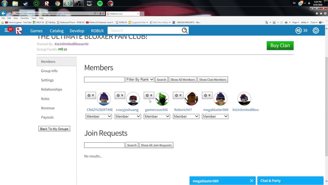
Task: Click the browser back arrow button
Action: [x=3, y=13]
